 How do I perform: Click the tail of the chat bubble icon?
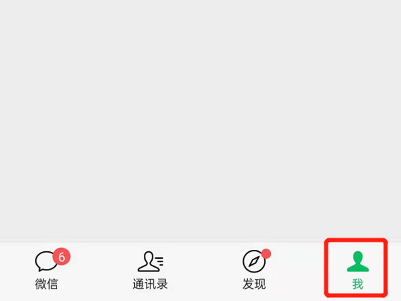point(41,269)
